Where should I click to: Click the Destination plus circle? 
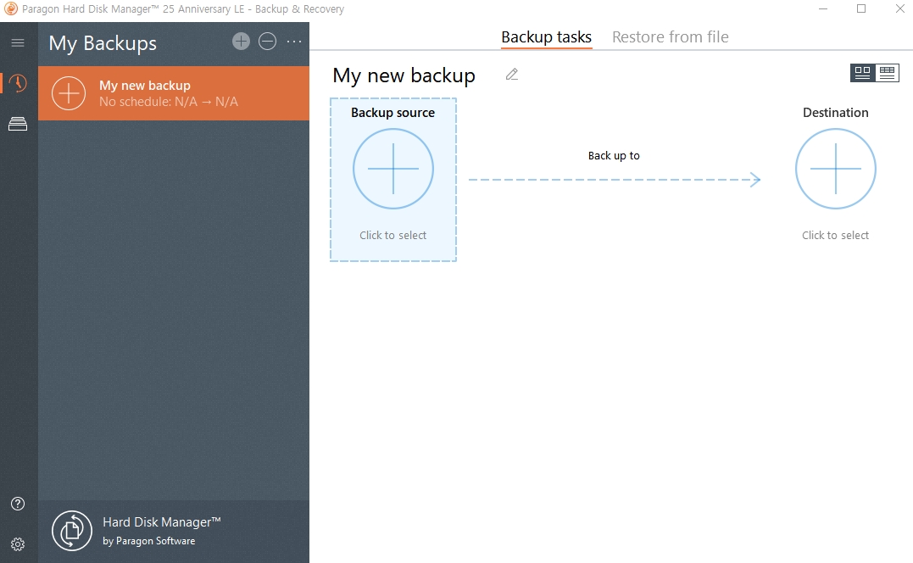[x=836, y=169]
